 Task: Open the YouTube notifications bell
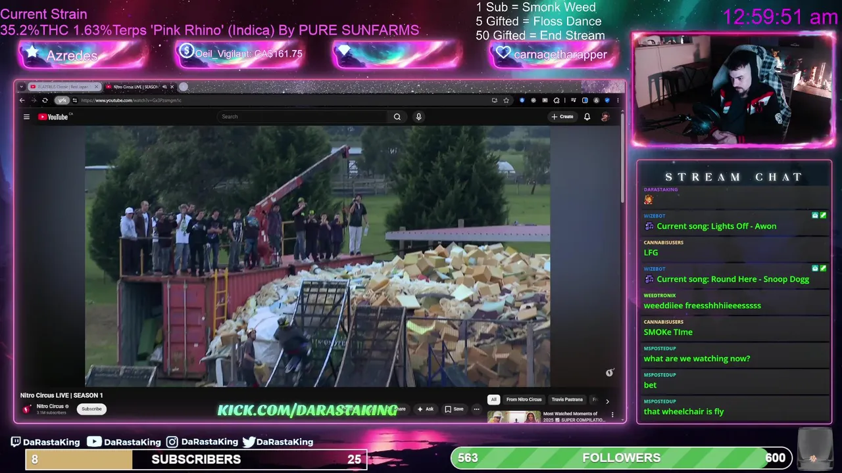pyautogui.click(x=587, y=117)
